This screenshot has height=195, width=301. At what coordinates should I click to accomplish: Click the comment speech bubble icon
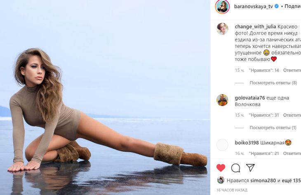pyautogui.click(x=235, y=168)
